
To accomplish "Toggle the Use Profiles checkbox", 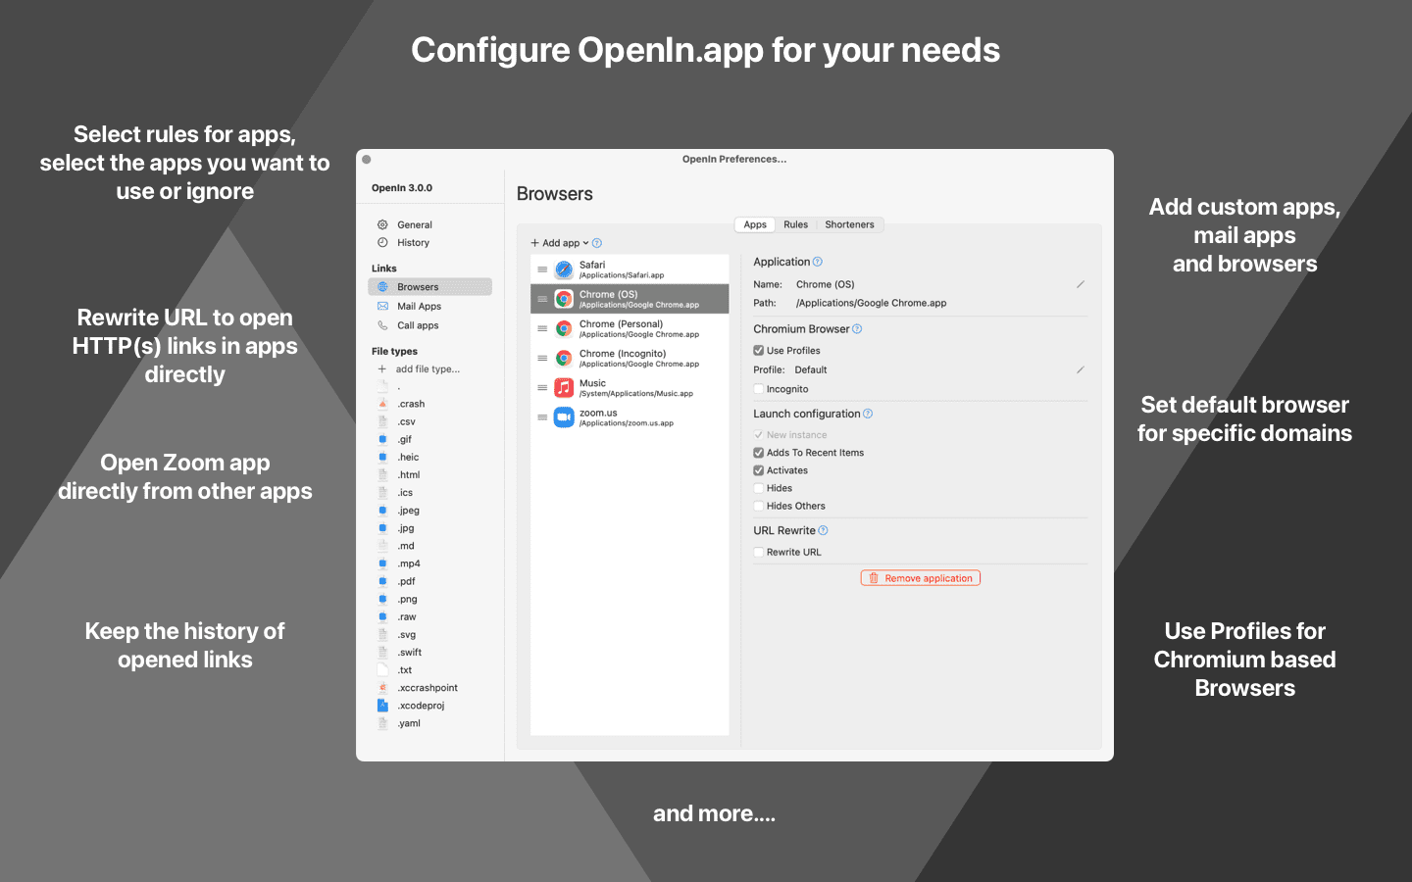I will (x=758, y=350).
